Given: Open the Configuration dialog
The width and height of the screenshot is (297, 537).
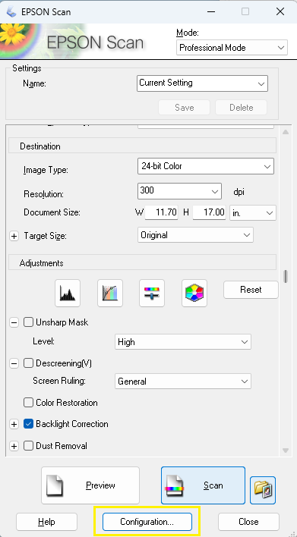Looking at the screenshot, I should (147, 522).
